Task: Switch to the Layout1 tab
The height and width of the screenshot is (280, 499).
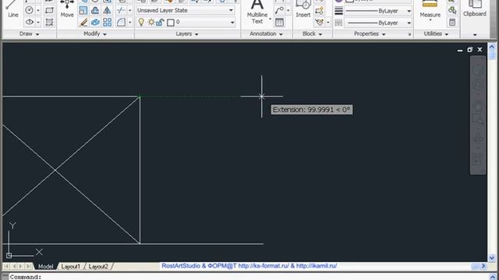Action: tap(70, 266)
